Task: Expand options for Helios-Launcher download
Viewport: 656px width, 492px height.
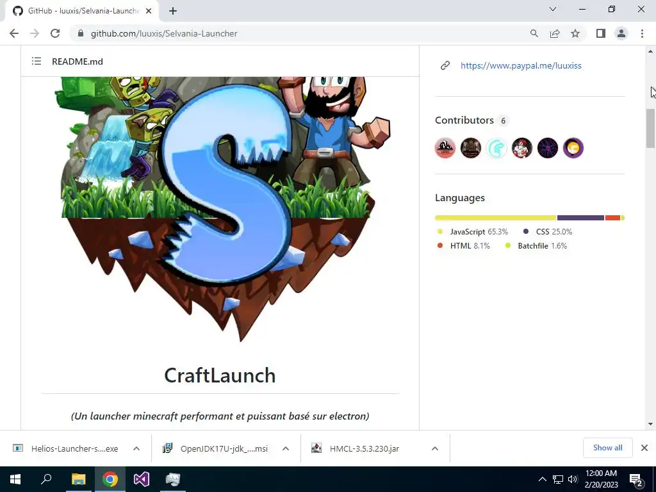Action: pos(136,448)
